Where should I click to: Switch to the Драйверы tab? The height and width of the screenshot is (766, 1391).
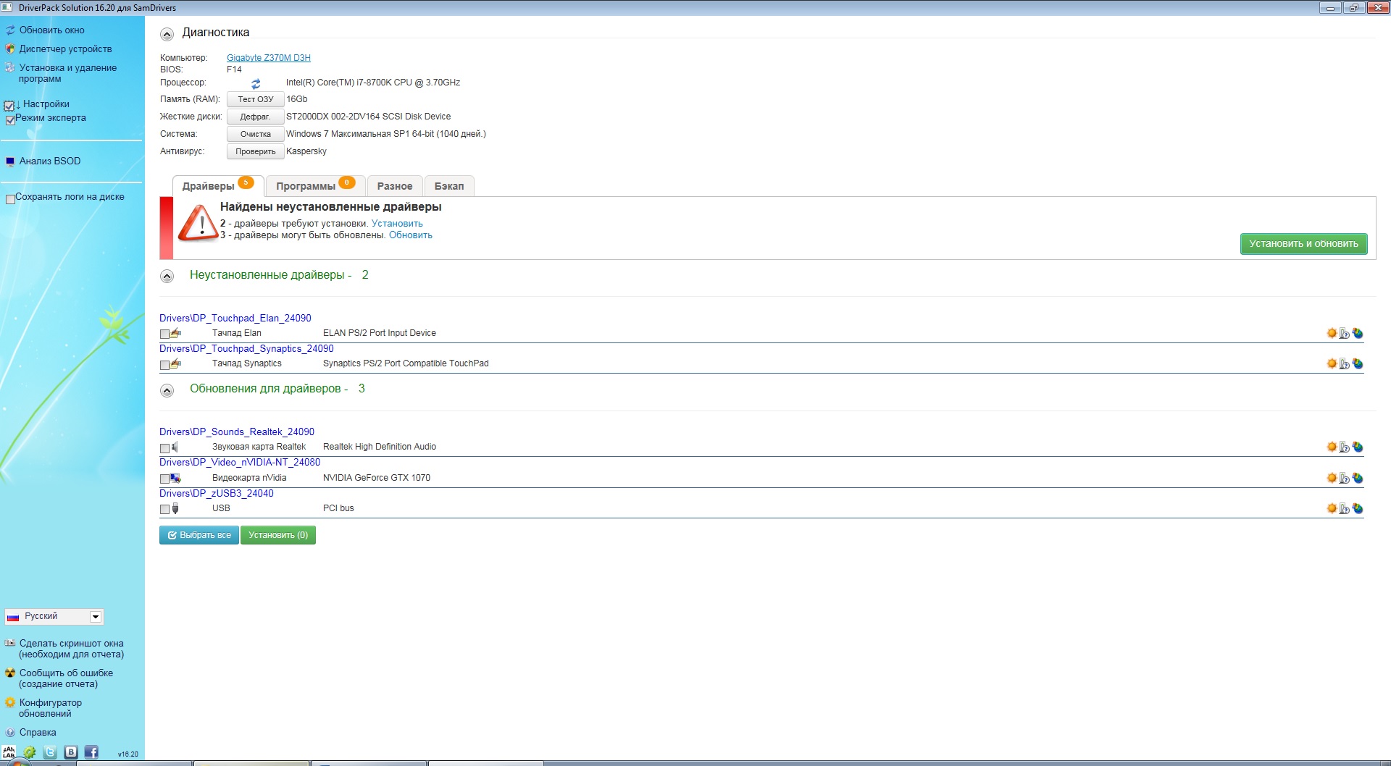click(x=217, y=185)
